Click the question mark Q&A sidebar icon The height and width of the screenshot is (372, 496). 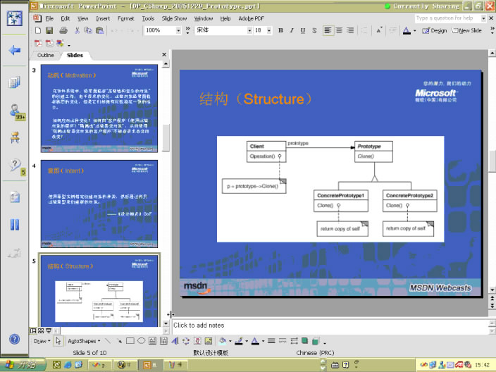pos(14,166)
